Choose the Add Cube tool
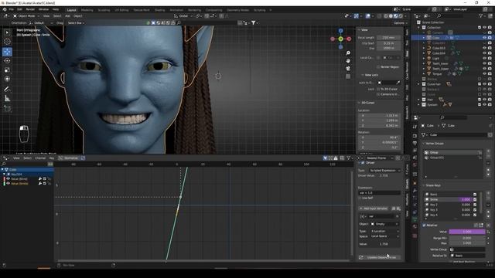 coord(7,109)
